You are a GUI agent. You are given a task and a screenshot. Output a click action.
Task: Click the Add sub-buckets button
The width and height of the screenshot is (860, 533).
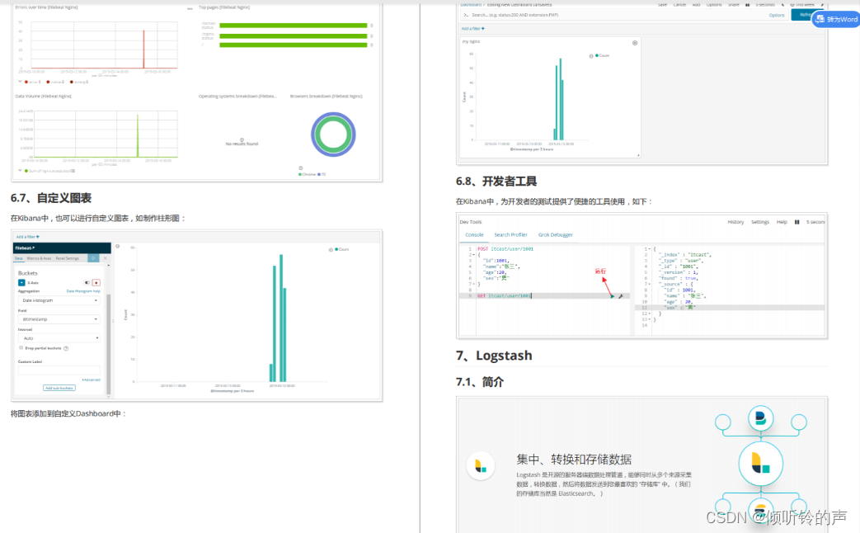[x=59, y=388]
